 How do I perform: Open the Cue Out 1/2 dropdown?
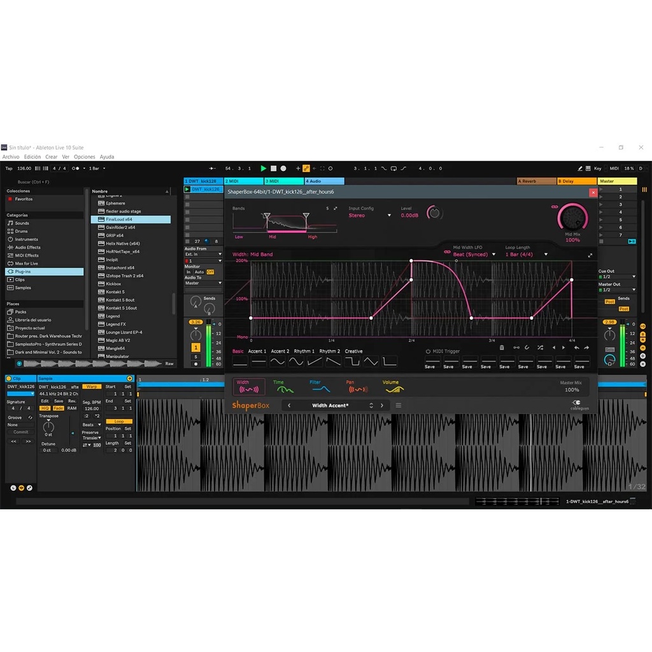[x=617, y=276]
